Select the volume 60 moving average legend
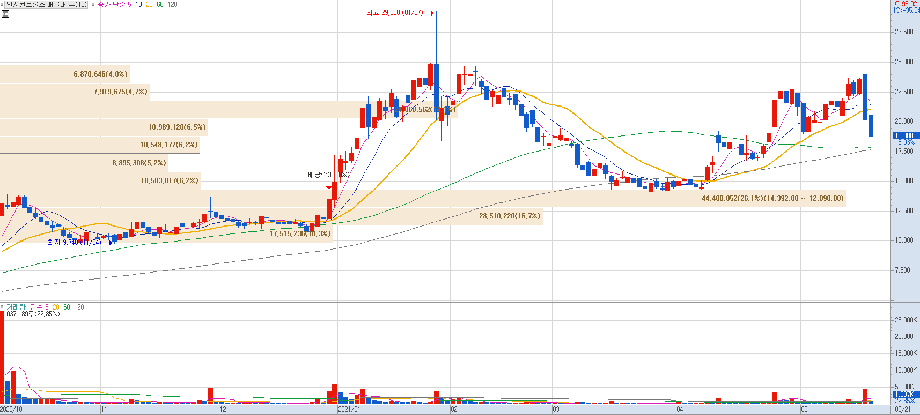920x415 pixels. [67, 307]
